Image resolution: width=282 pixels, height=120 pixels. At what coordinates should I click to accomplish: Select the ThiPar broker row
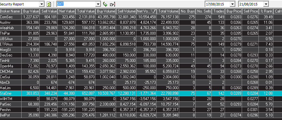point(141,33)
